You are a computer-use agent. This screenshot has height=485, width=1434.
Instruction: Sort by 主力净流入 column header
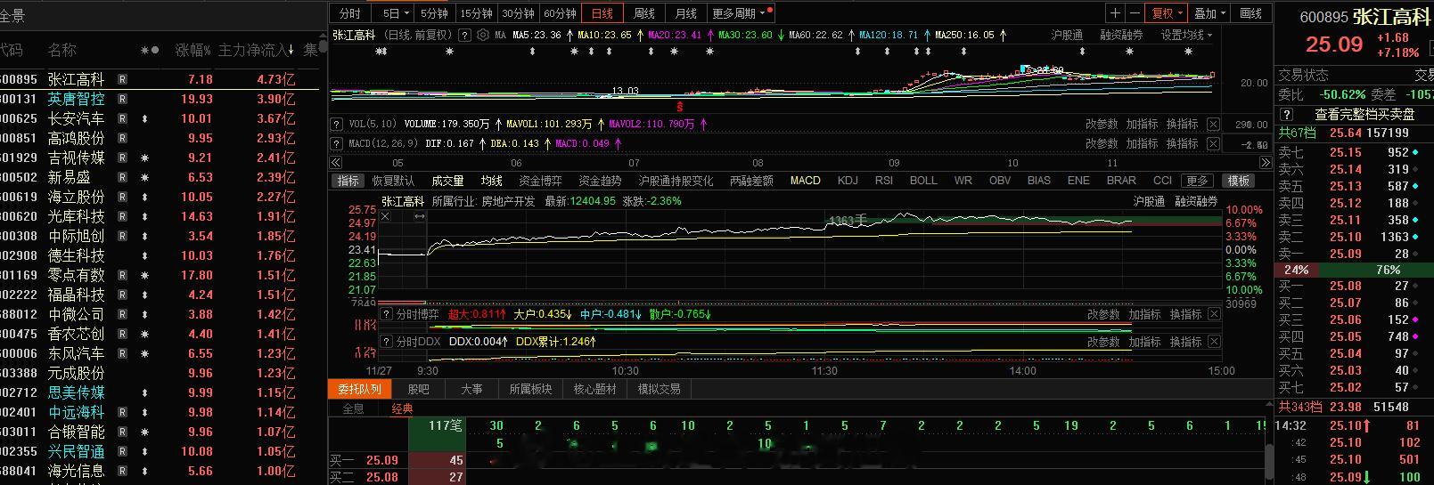tap(257, 50)
